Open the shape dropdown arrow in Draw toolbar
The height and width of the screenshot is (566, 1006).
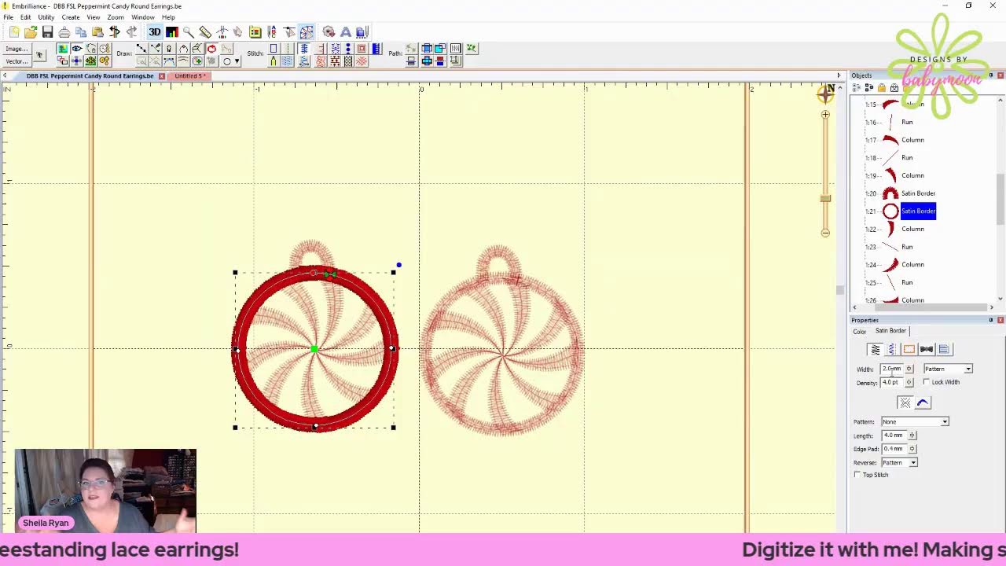tap(237, 61)
